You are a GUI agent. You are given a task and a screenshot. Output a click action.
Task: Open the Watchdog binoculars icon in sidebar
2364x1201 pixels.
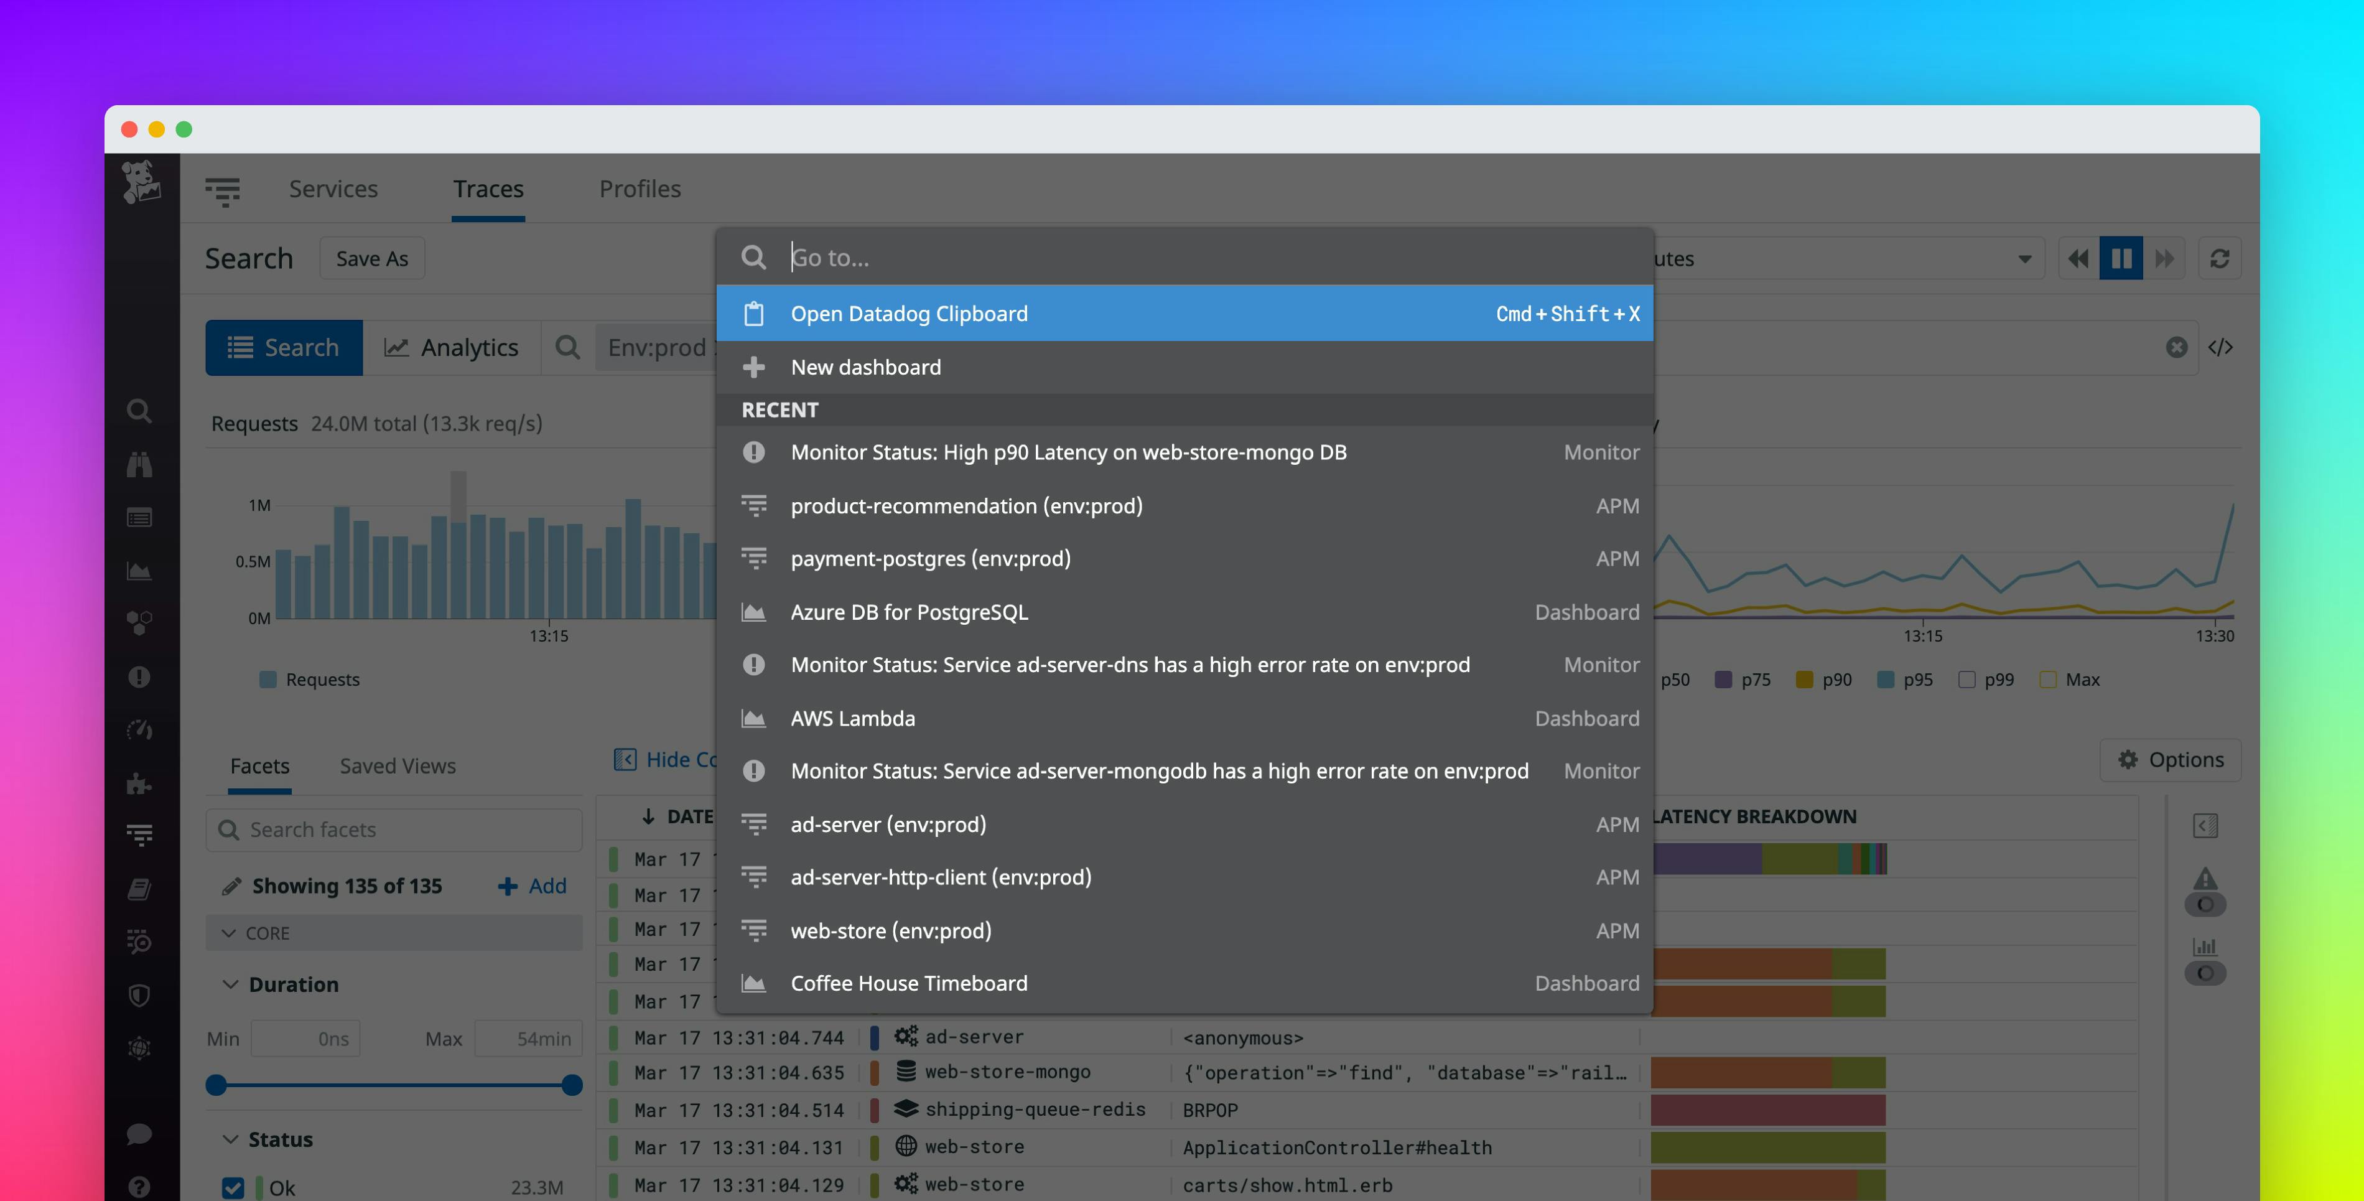point(139,464)
